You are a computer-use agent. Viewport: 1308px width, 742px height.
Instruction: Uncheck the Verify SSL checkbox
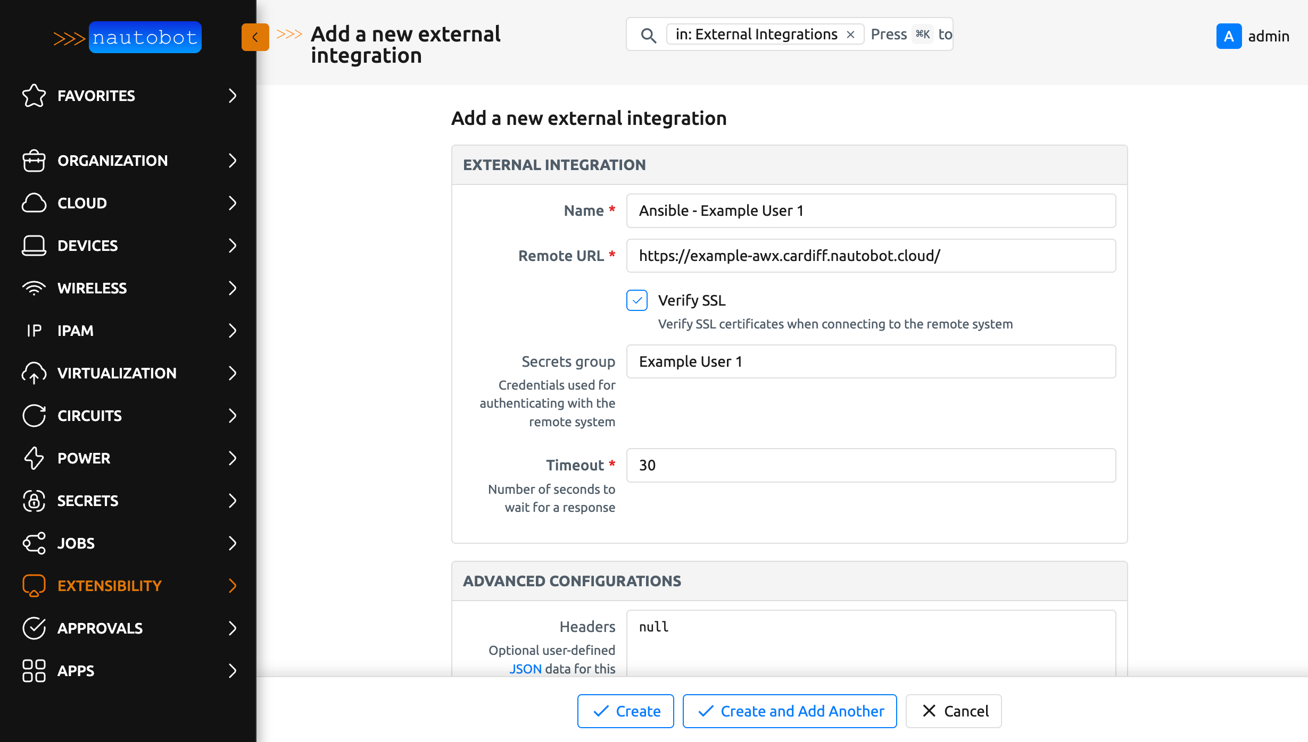tap(636, 300)
